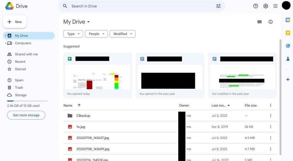Expand the Computers tree arrow
This screenshot has width=293, height=161.
(x=6, y=43)
